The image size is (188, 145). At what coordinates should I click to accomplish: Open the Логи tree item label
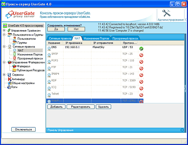(14, 87)
